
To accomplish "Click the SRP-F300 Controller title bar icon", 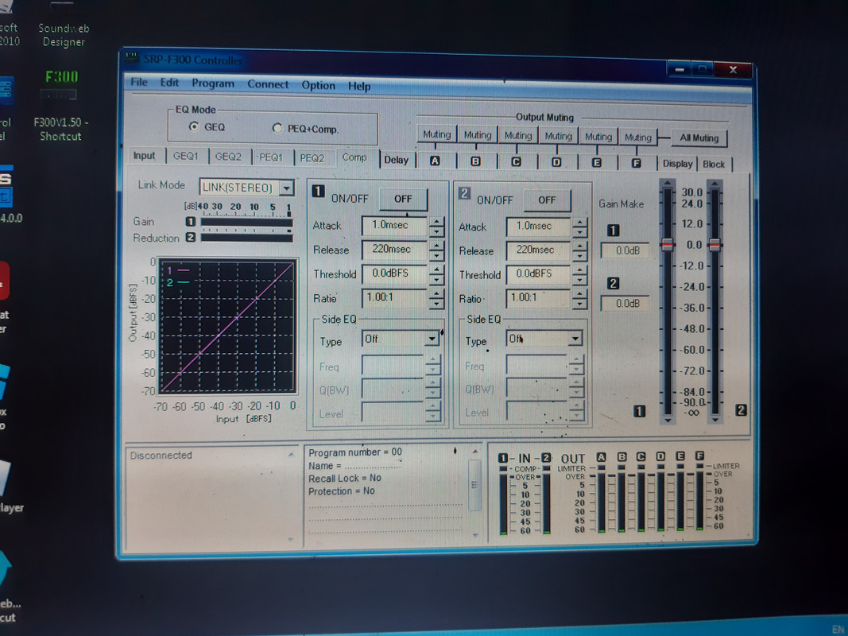I will tap(131, 56).
